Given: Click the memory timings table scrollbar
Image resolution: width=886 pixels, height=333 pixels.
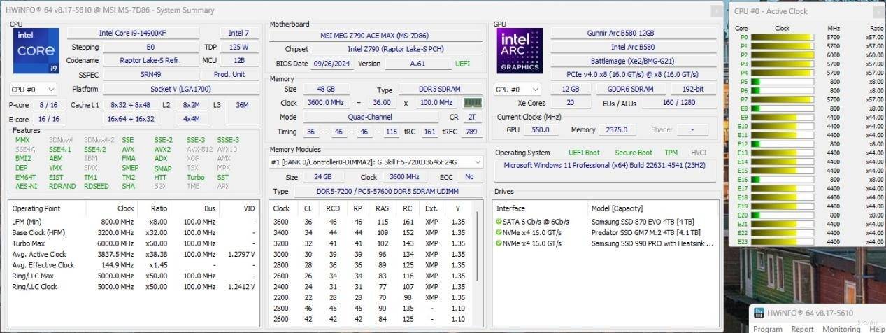Looking at the screenshot, I should point(478,266).
